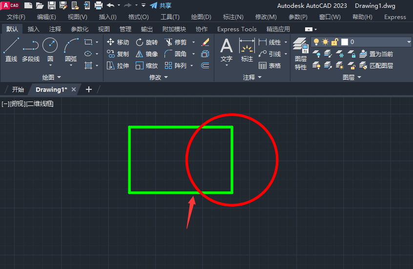Click the Rectangle draw icon
The width and height of the screenshot is (413, 269).
point(88,42)
